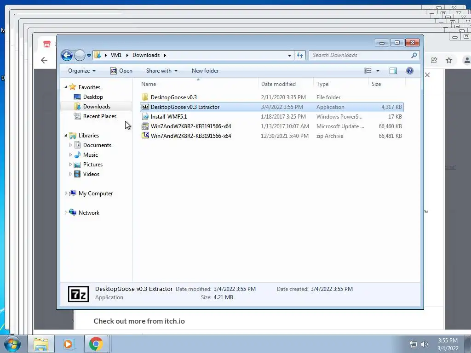471x353 pixels.
Task: Select the DesktopGoose v0.3 Extractor 7z icon
Action: [145, 107]
